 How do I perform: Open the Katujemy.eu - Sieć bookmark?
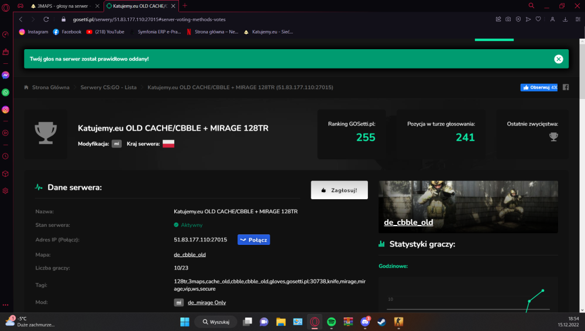point(269,32)
